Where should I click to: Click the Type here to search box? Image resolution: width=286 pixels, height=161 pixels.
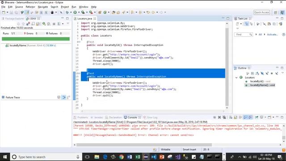(46, 157)
